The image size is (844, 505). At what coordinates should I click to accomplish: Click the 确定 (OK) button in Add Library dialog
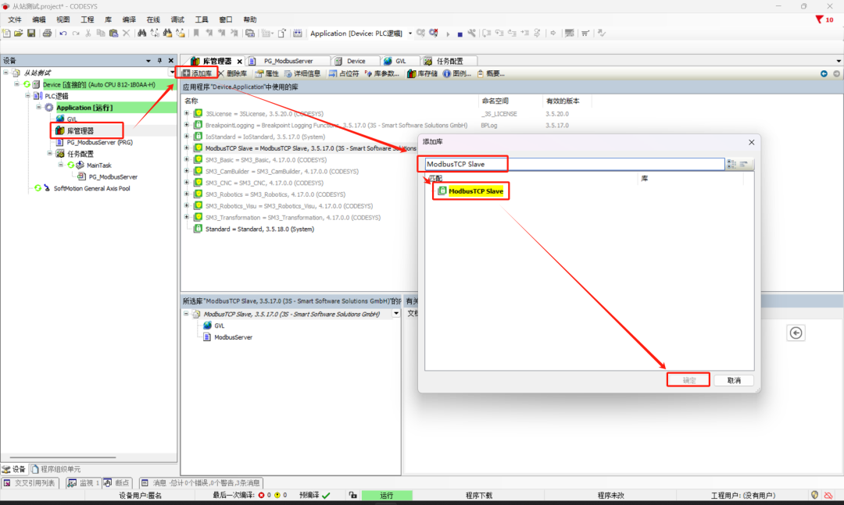pyautogui.click(x=688, y=380)
